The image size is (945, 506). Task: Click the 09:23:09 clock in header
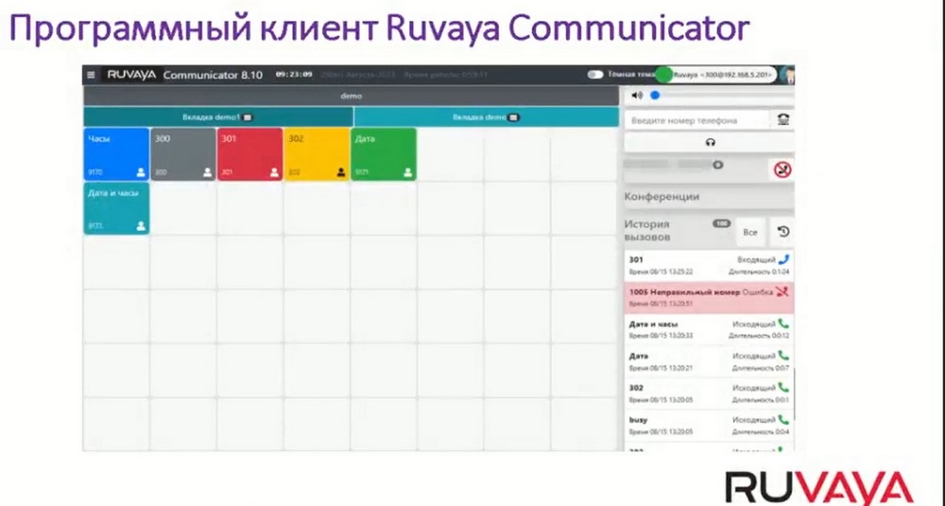coord(294,75)
